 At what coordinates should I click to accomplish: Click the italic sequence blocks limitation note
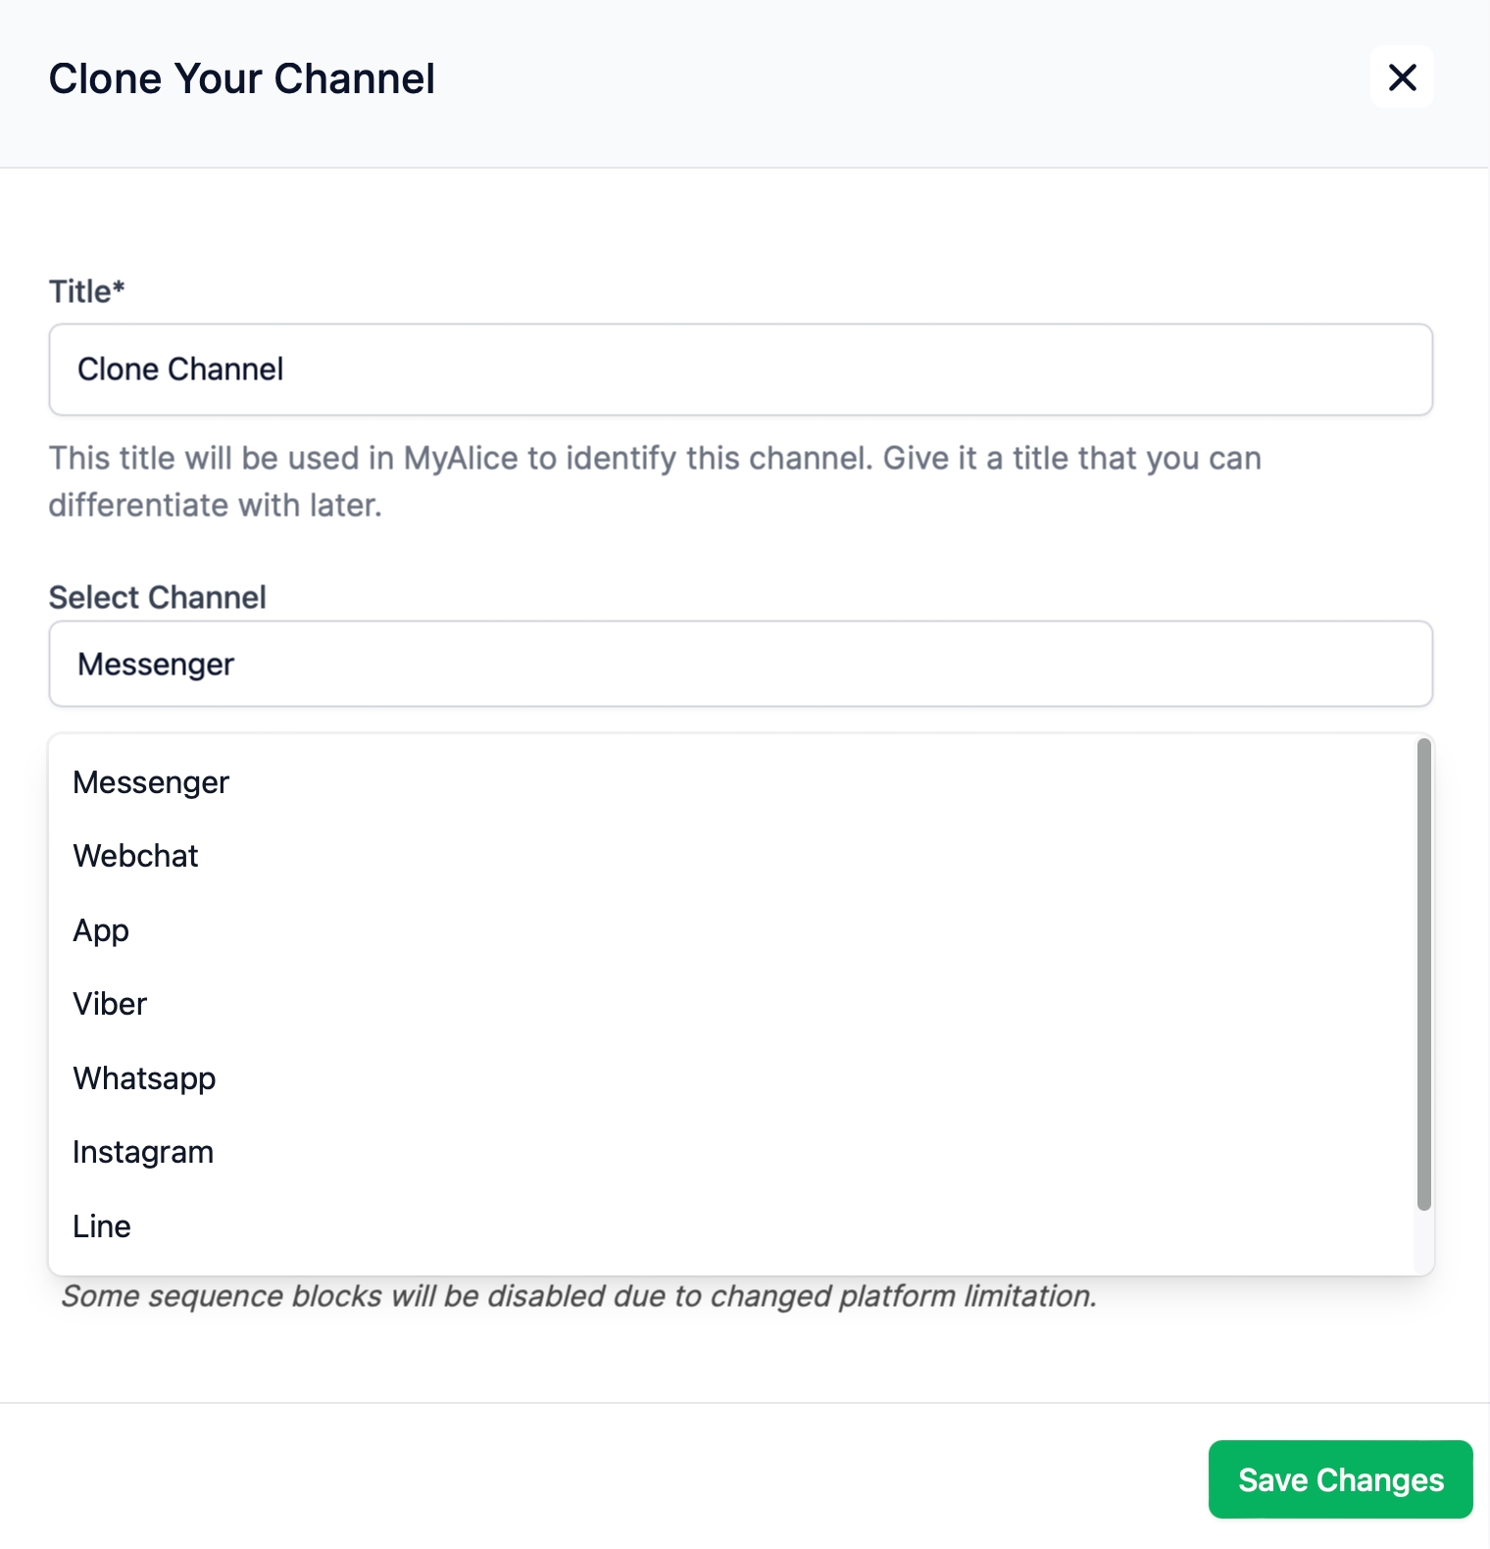pos(578,1296)
